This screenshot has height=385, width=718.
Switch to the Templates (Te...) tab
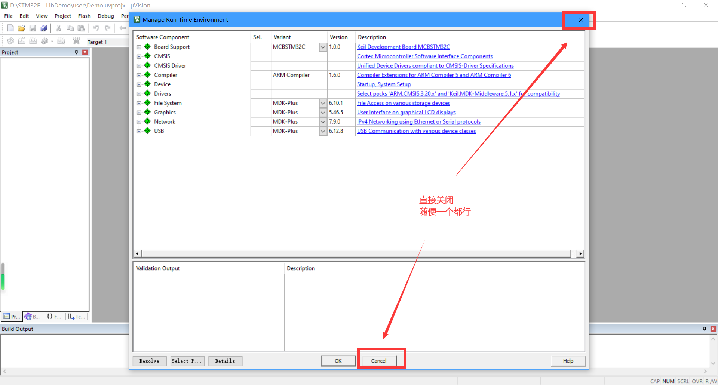76,317
